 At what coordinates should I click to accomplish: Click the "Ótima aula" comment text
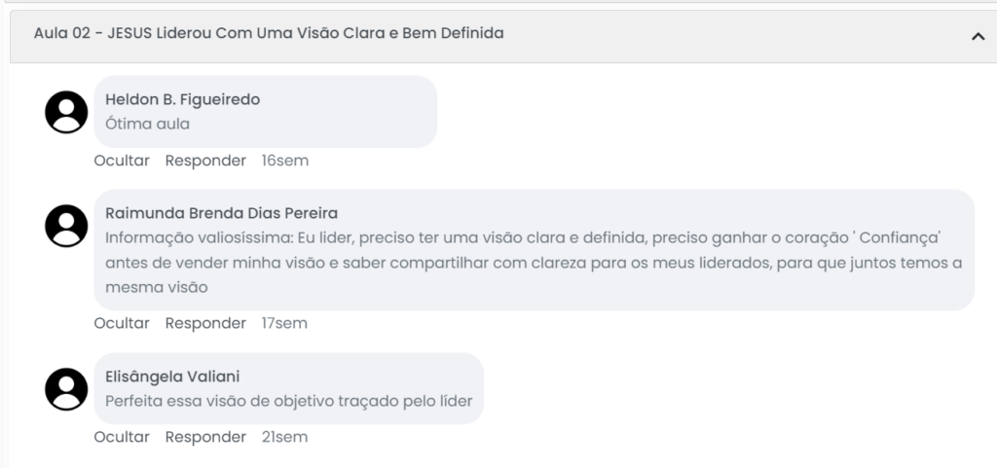(147, 124)
